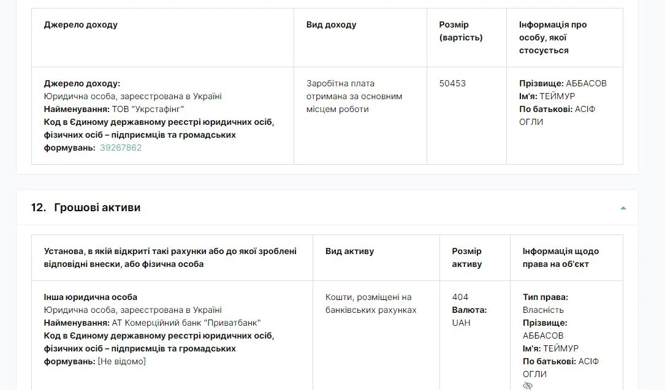Click the 'Інформація про особу' column header
The width and height of the screenshot is (665, 390).
(x=553, y=37)
